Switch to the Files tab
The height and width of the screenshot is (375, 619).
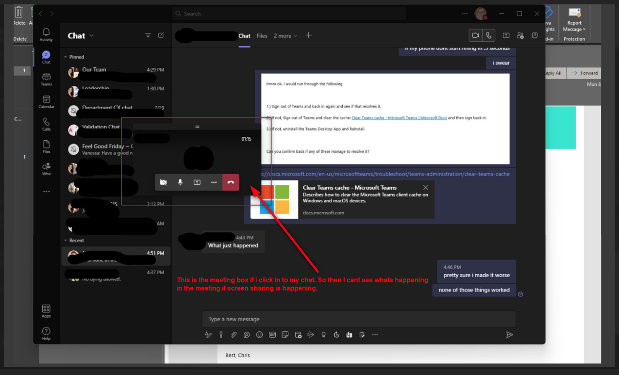(x=262, y=36)
